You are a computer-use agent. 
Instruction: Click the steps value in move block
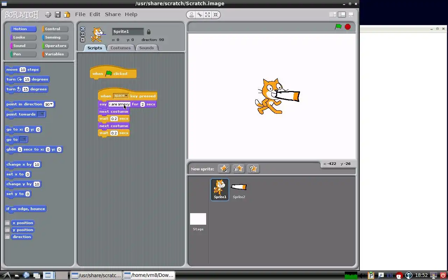23,70
